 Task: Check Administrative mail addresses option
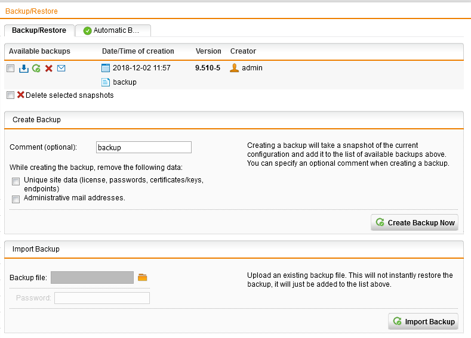[16, 199]
